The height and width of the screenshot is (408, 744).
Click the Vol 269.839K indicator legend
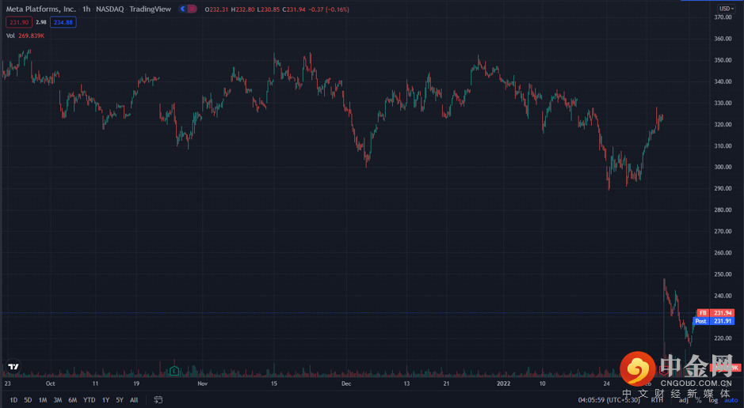[x=25, y=36]
